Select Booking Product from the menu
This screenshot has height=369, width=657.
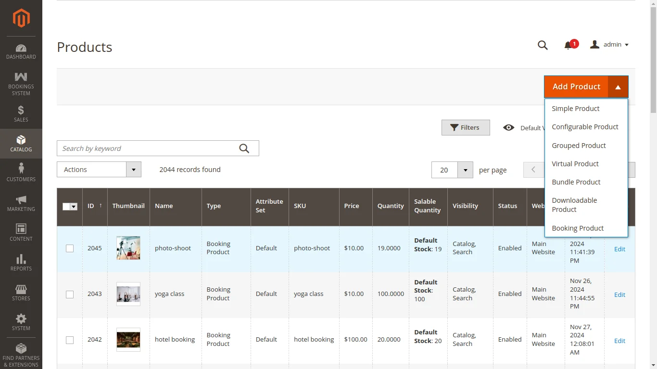click(x=578, y=228)
